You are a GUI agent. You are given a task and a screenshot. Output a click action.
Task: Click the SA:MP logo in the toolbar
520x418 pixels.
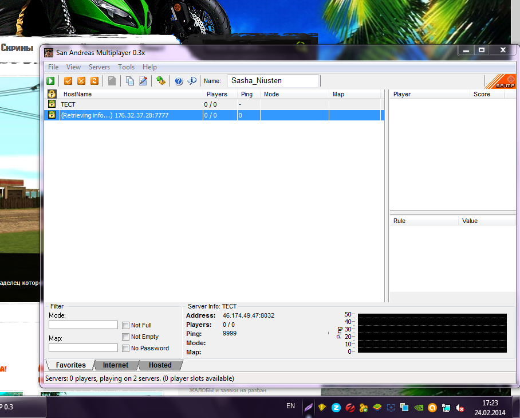point(501,81)
